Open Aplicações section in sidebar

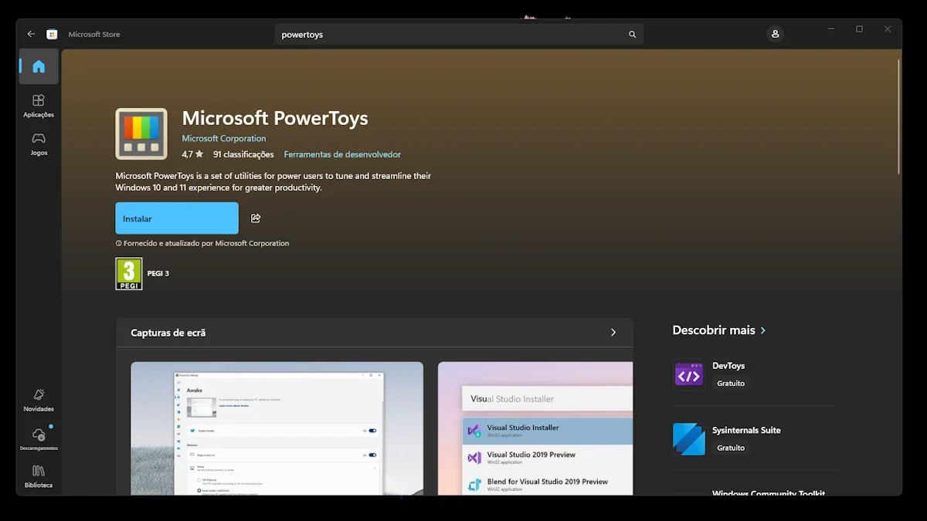click(39, 106)
